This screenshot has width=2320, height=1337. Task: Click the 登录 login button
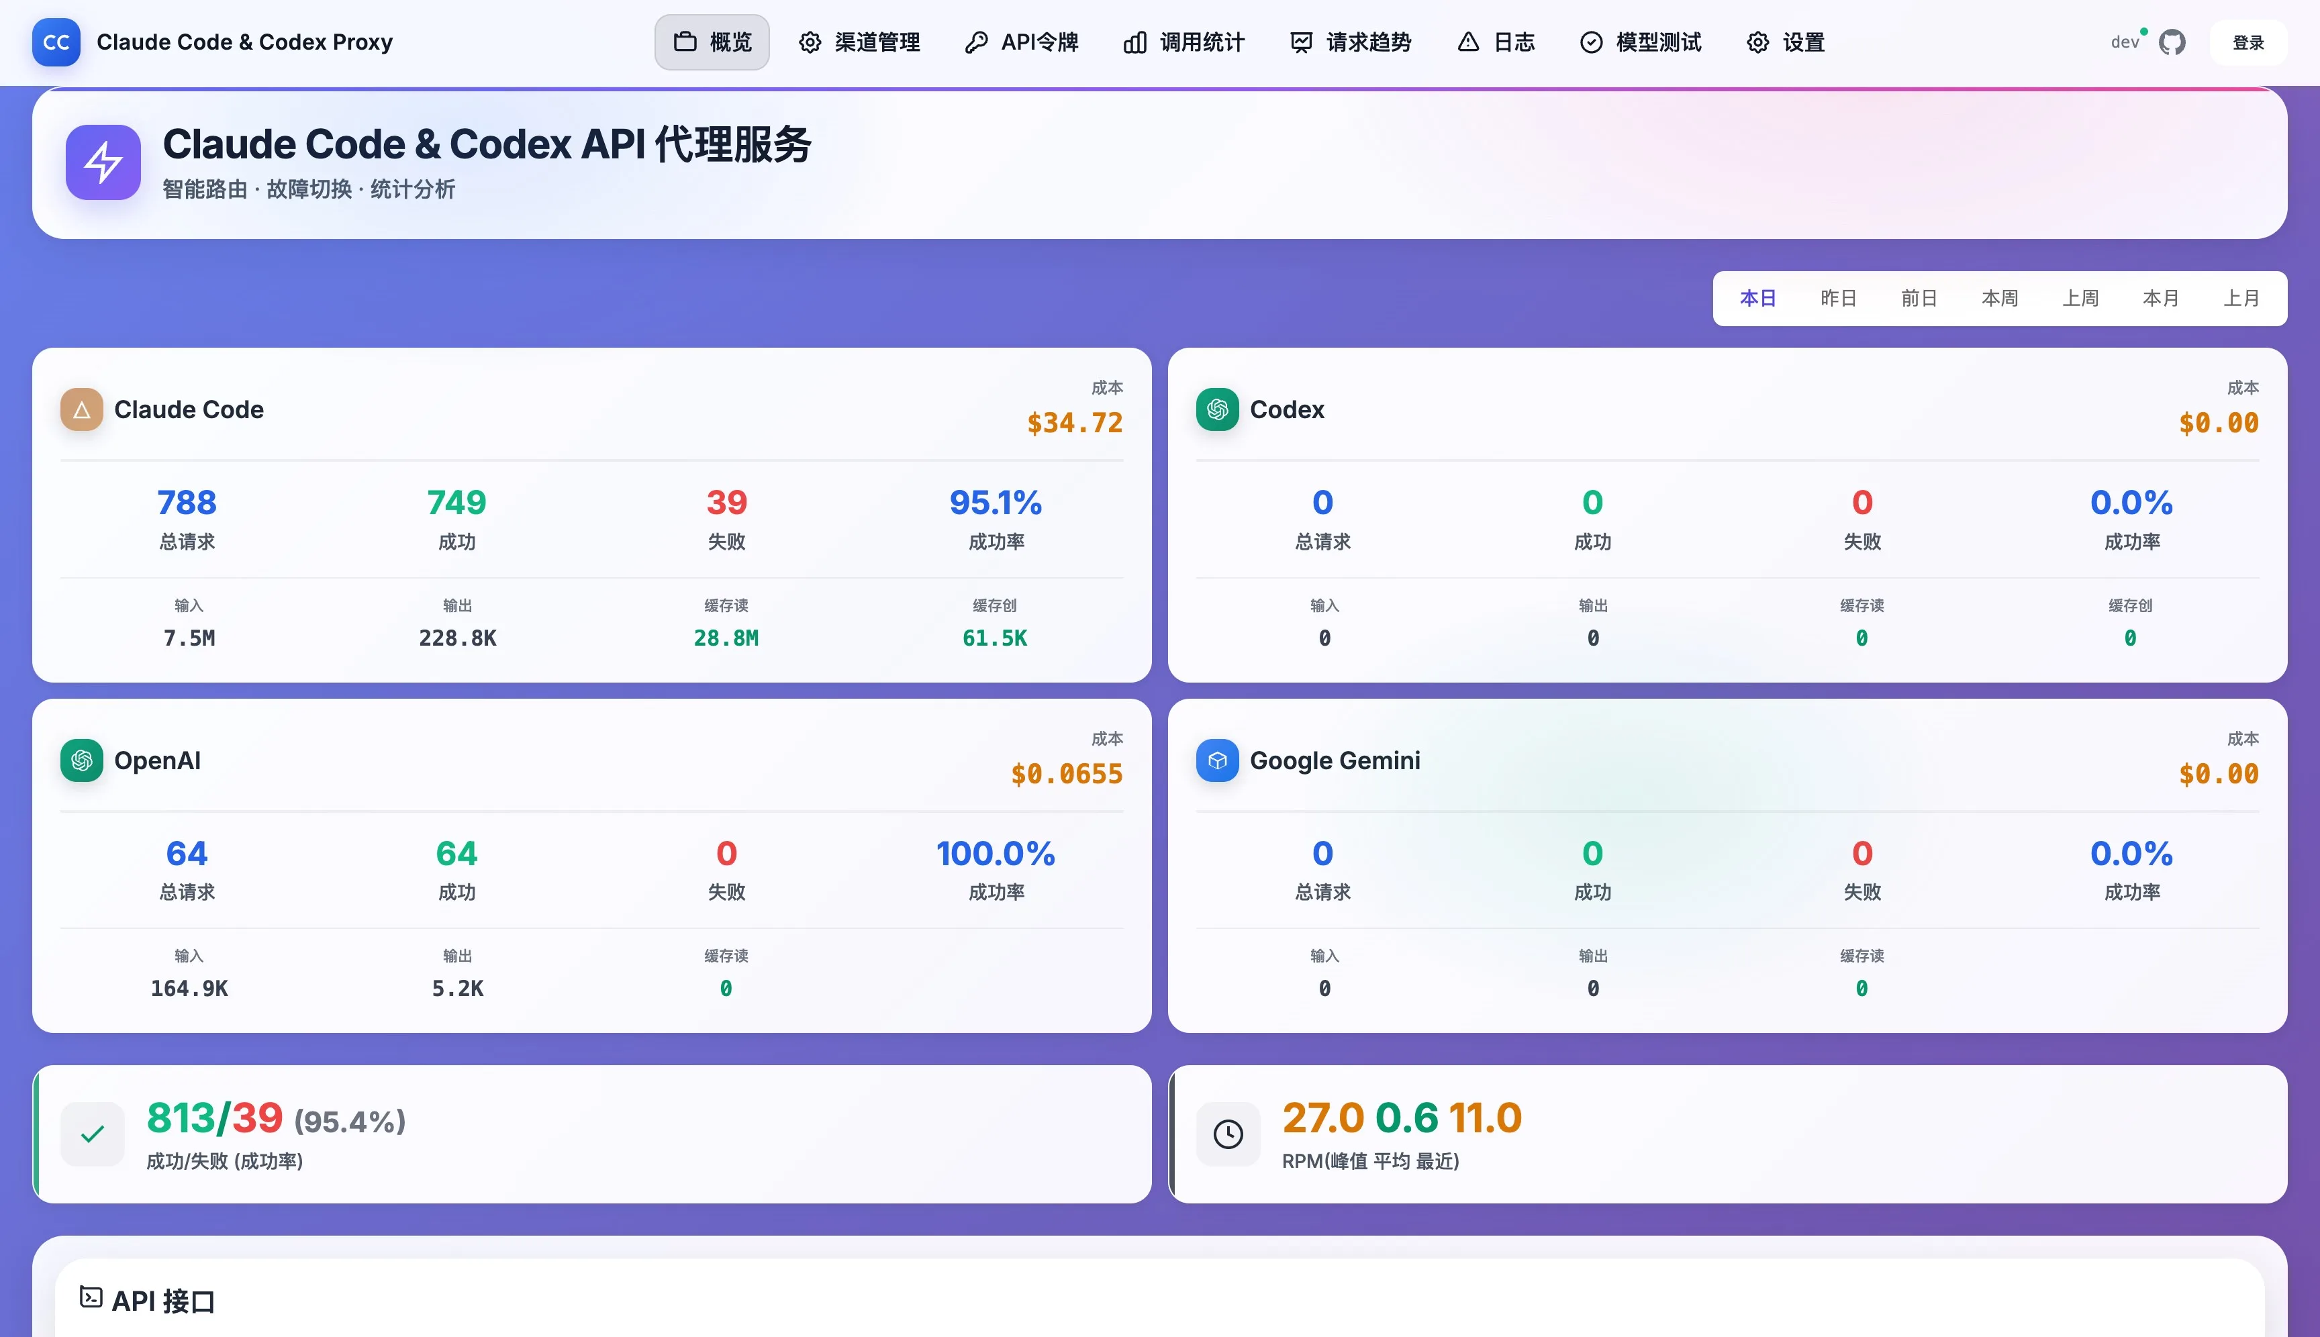2247,42
